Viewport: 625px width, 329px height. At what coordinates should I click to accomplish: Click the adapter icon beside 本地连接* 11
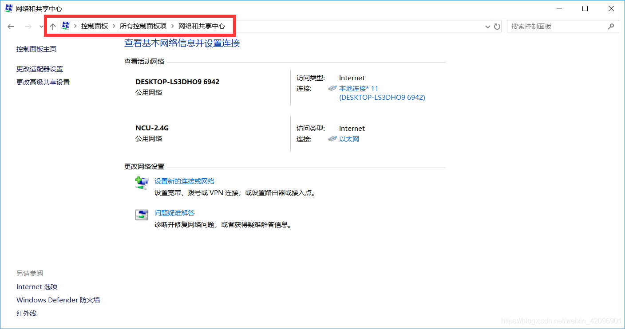[332, 88]
